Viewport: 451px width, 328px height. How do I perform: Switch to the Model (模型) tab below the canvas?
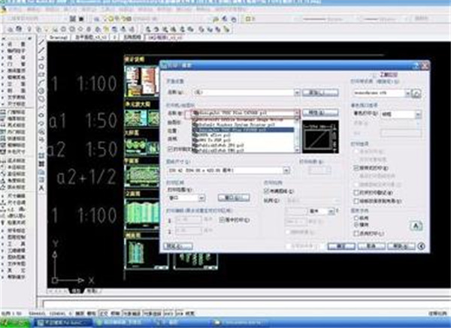click(75, 290)
